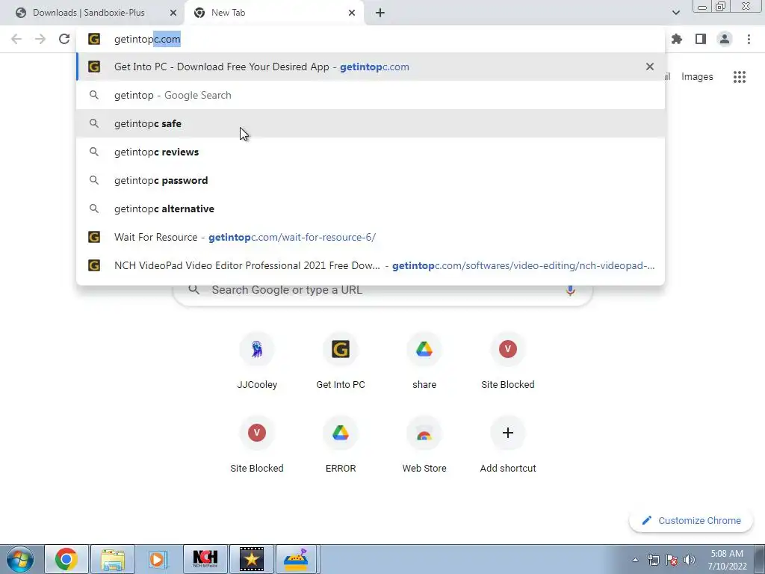Select the Get Into PC getintopc.com suggestion
Screen dimensions: 765x574
coord(371,67)
